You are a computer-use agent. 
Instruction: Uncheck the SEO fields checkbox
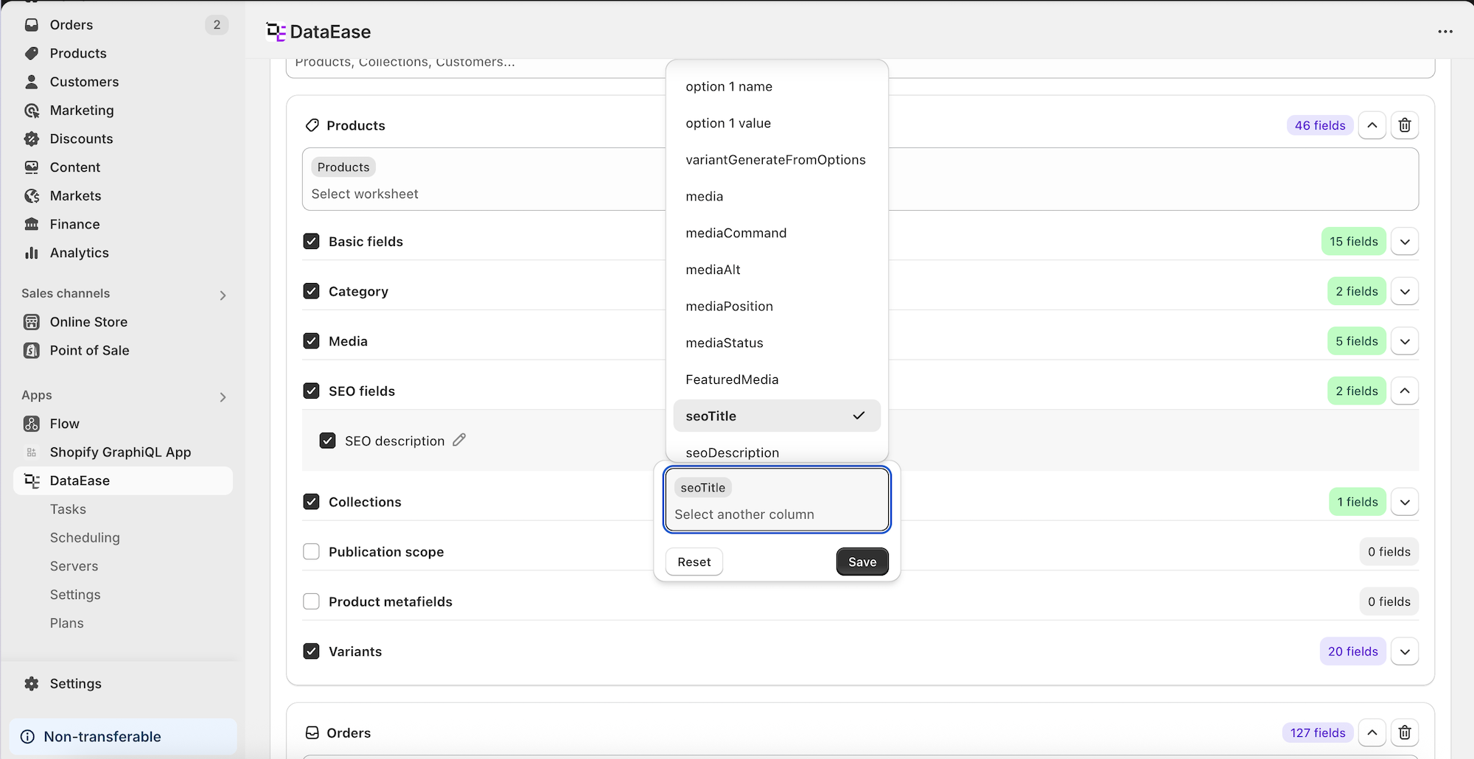pyautogui.click(x=311, y=391)
